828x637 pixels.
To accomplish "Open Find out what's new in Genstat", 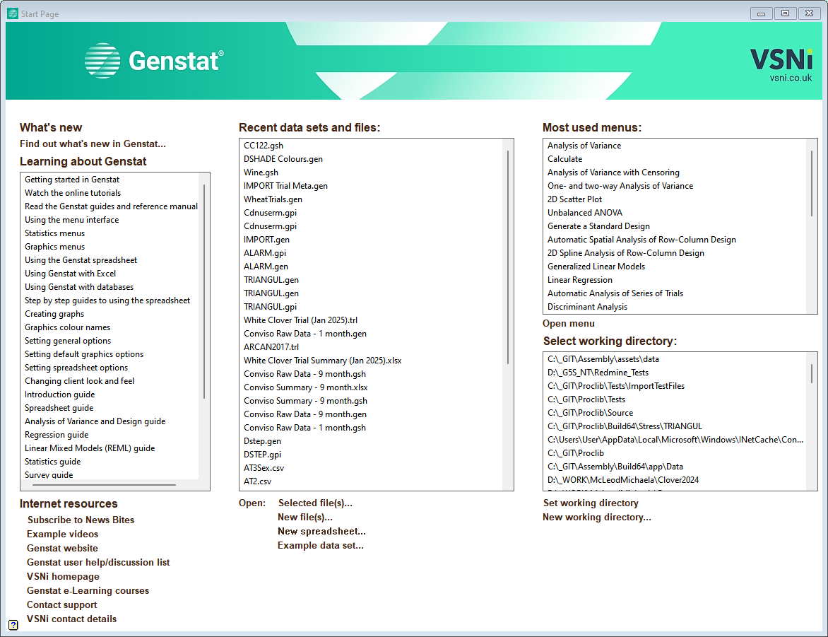I will pos(93,144).
